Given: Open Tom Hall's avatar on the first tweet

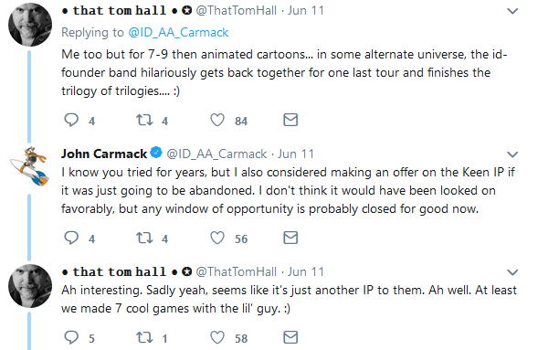Looking at the screenshot, I should (x=30, y=25).
